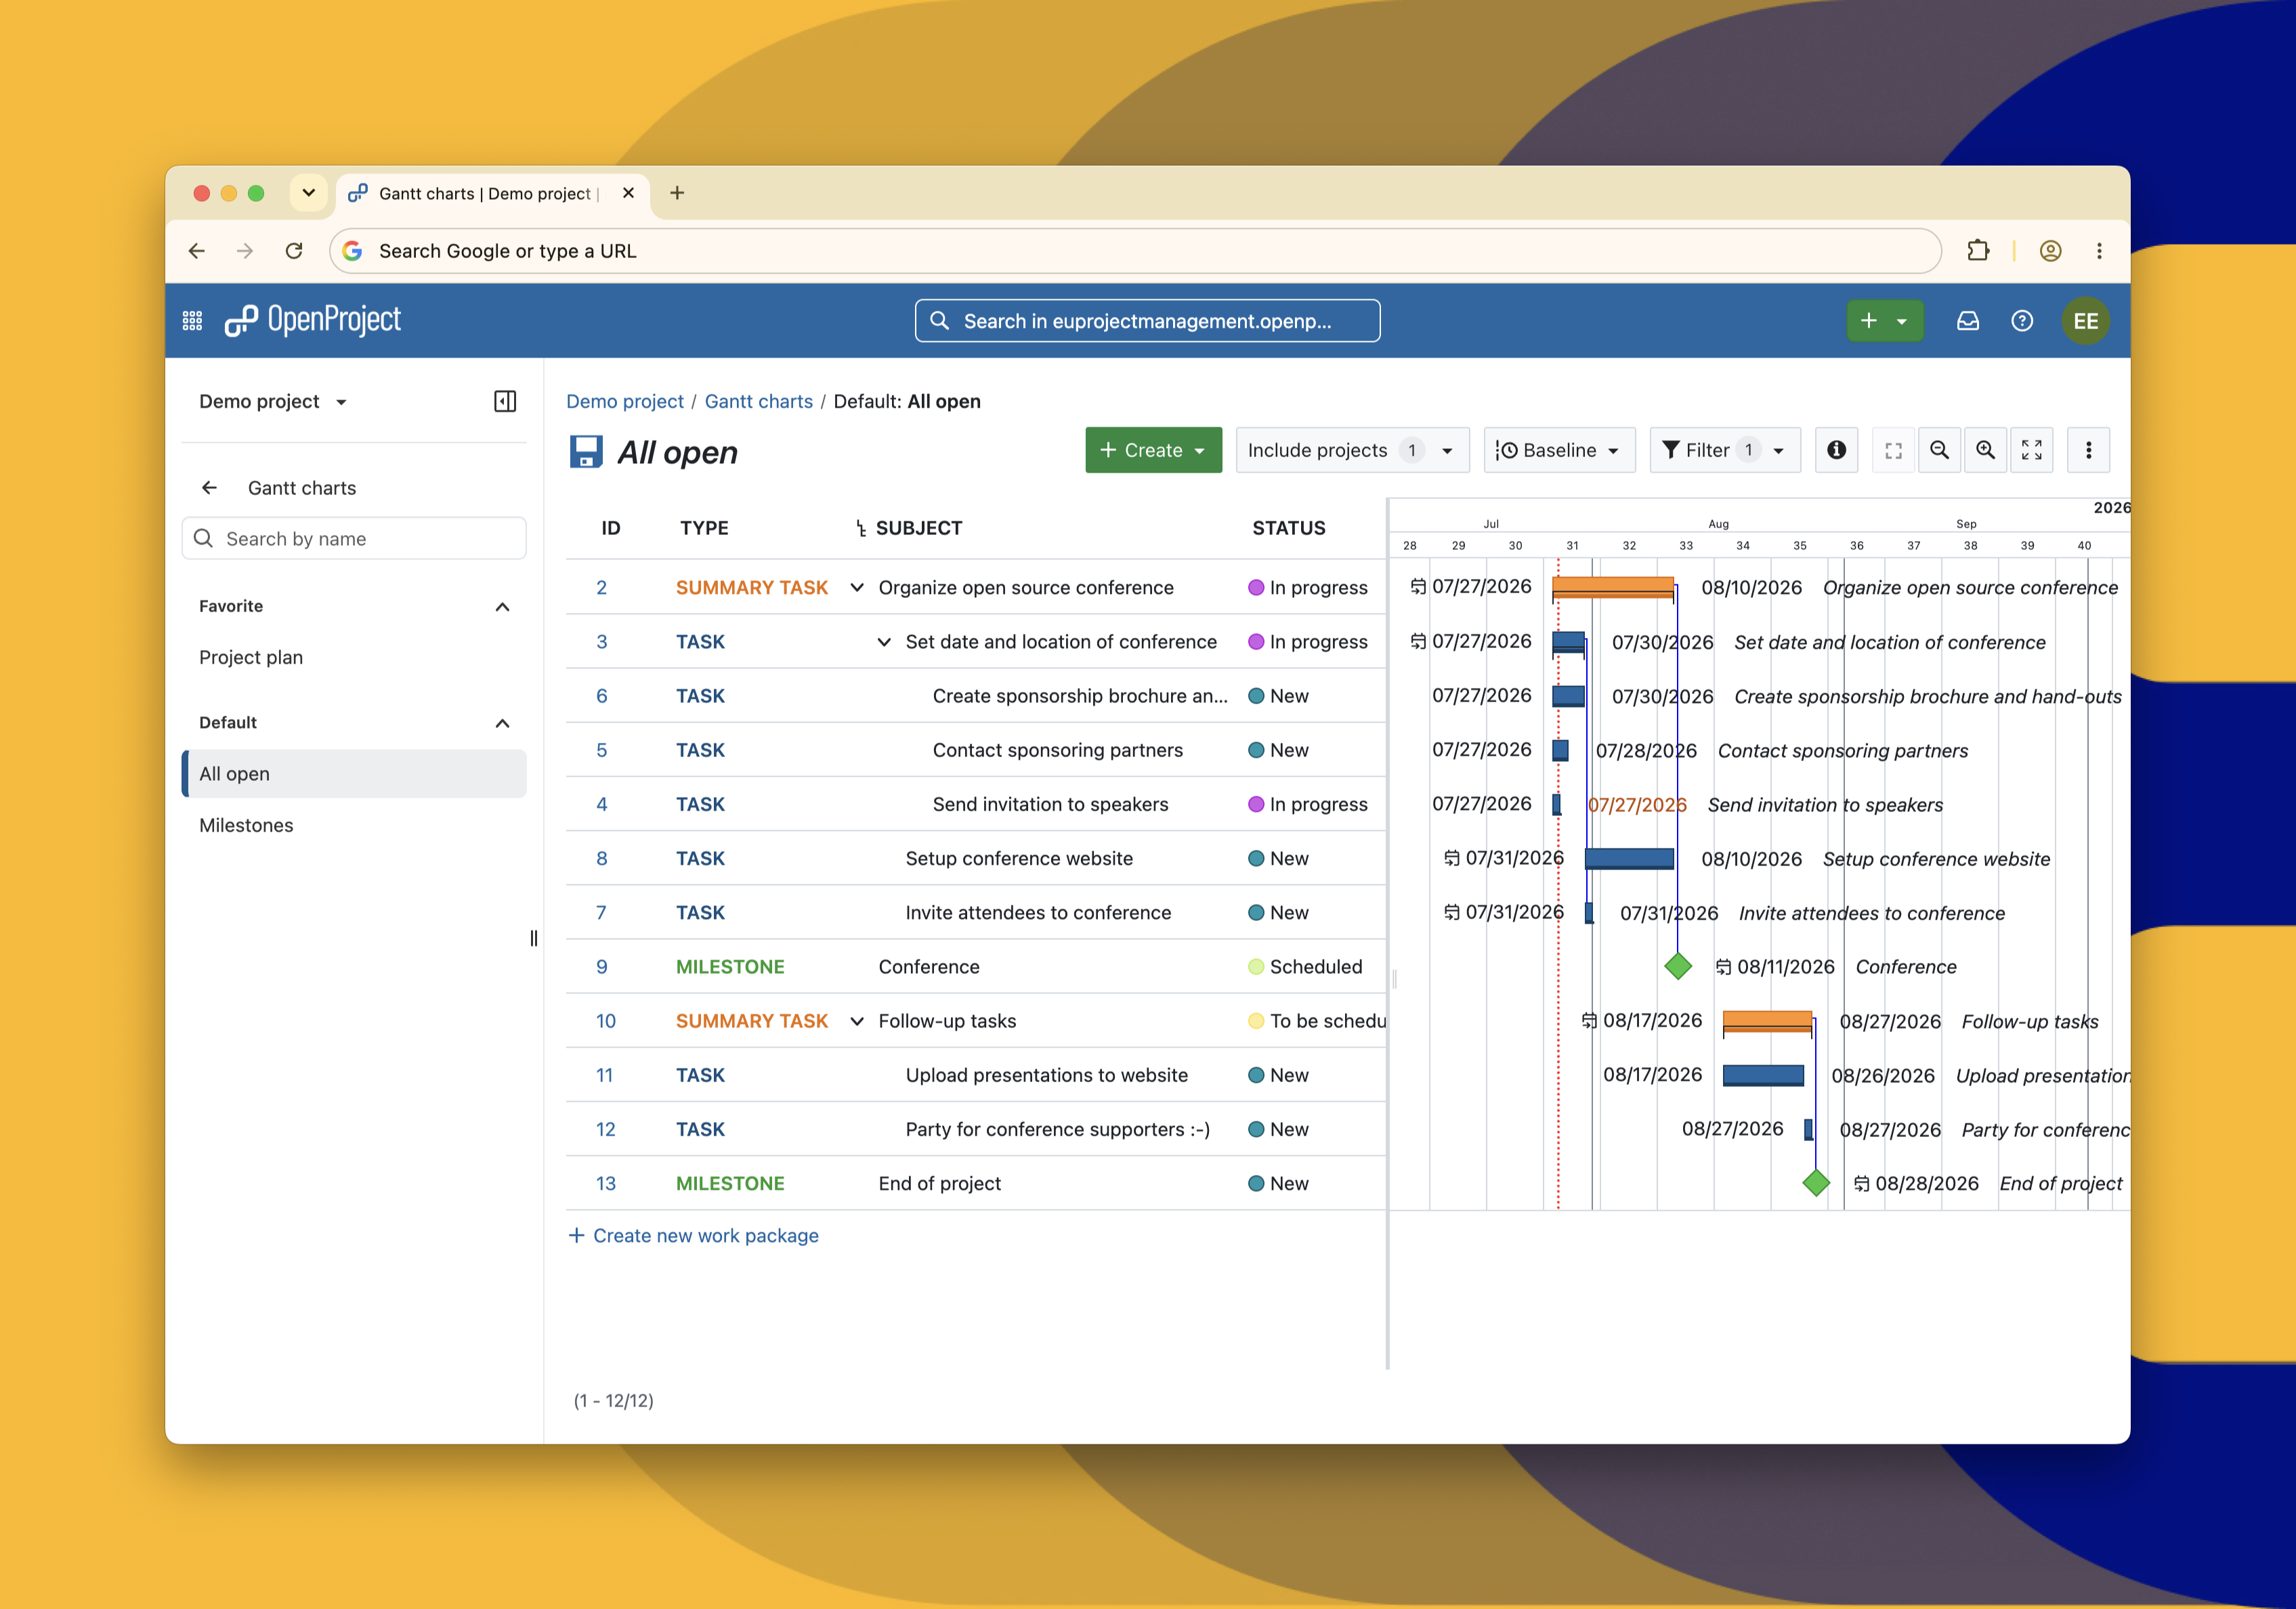The height and width of the screenshot is (1609, 2296).
Task: Click the Gantt charts breadcrumb link
Action: tap(758, 401)
